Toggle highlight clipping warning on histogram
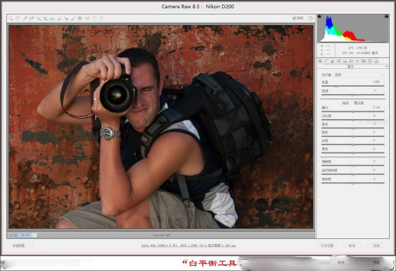Viewport: 396px width, 271px height. pyautogui.click(x=386, y=17)
